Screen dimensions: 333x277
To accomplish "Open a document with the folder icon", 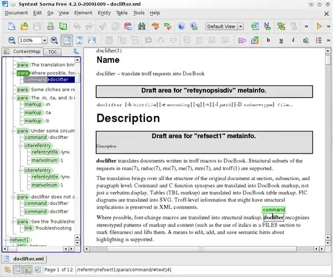I will tap(24, 27).
